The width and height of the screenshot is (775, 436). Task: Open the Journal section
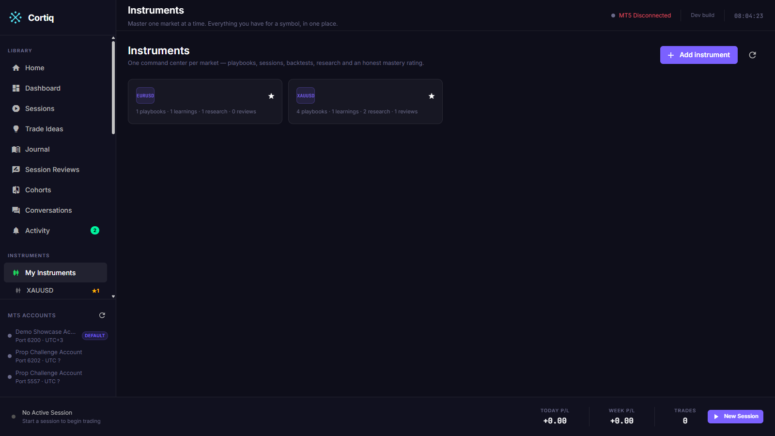click(x=55, y=149)
